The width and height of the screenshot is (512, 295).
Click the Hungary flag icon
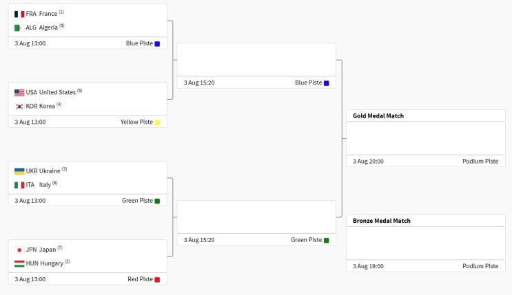point(19,263)
